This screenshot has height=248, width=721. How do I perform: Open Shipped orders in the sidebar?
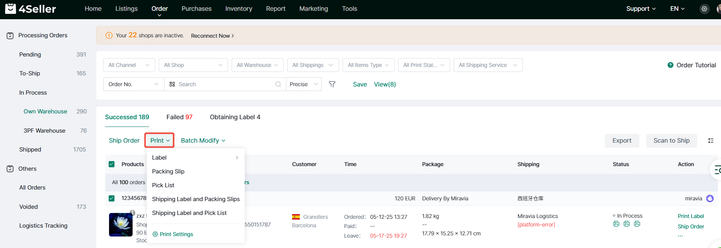[30, 150]
